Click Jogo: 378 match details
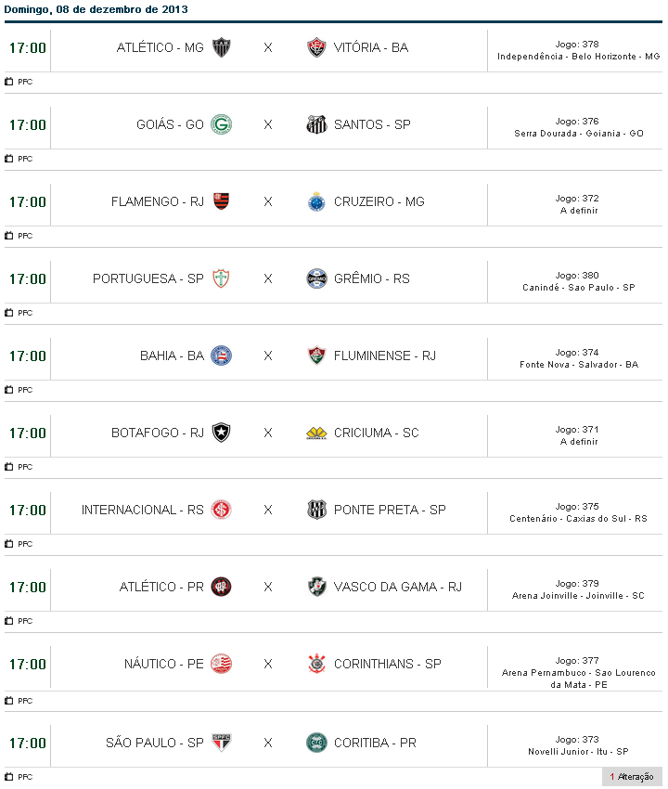 577,44
